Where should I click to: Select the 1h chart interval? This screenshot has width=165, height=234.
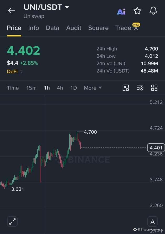click(47, 88)
